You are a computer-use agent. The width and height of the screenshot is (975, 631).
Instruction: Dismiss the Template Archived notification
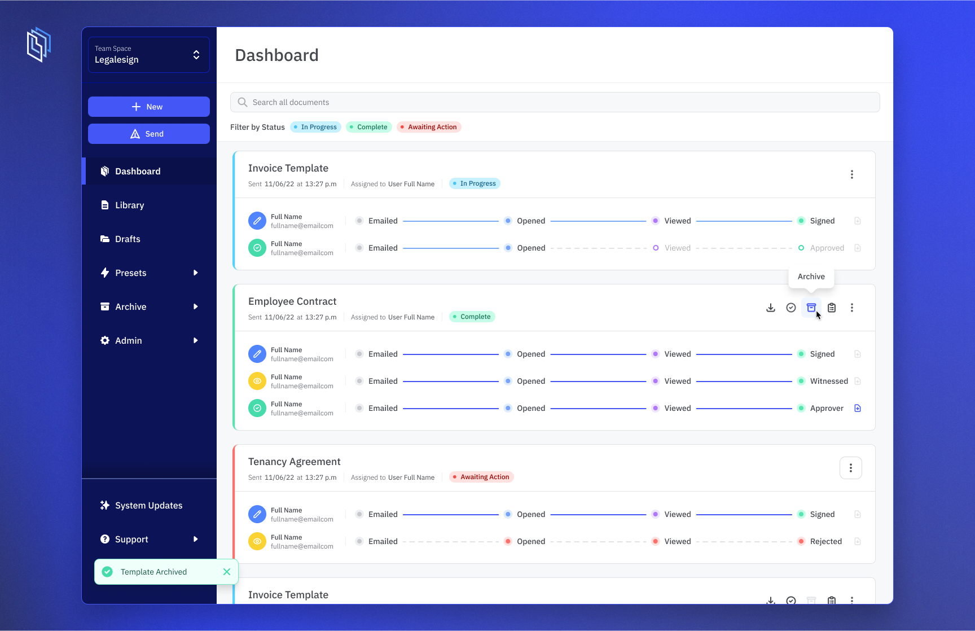[227, 572]
